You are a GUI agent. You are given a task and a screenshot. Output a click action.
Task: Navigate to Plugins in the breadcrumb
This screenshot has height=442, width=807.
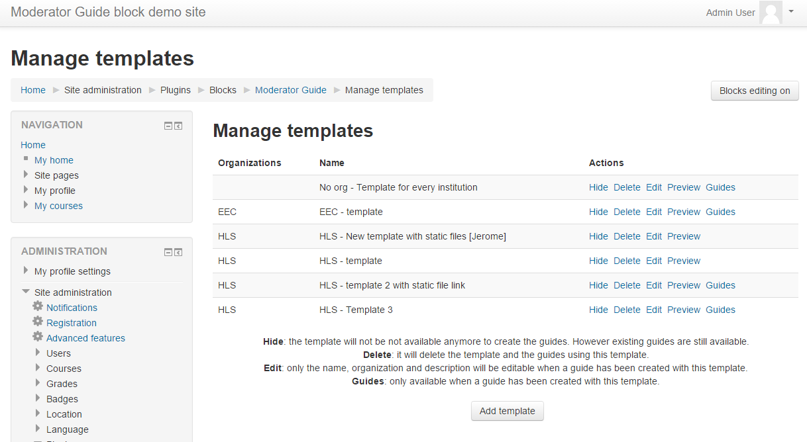click(x=175, y=89)
